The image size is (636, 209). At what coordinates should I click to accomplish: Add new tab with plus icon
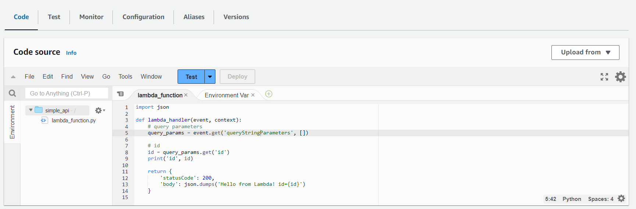(x=269, y=94)
